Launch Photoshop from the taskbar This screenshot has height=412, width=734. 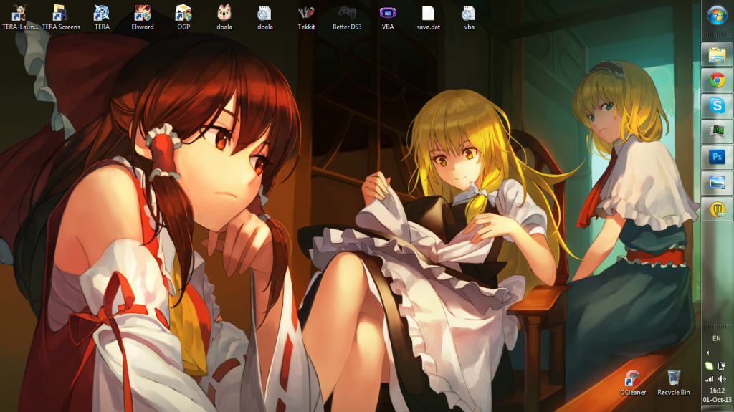717,157
